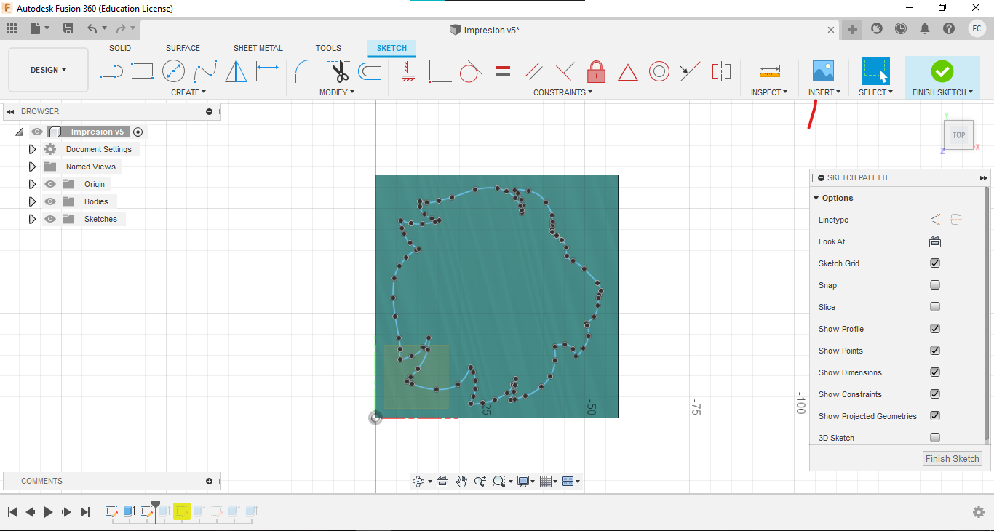Select the Concentric constraint icon

pos(659,71)
